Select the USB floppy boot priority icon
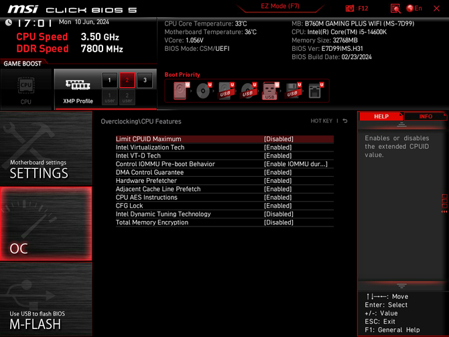 click(x=293, y=90)
